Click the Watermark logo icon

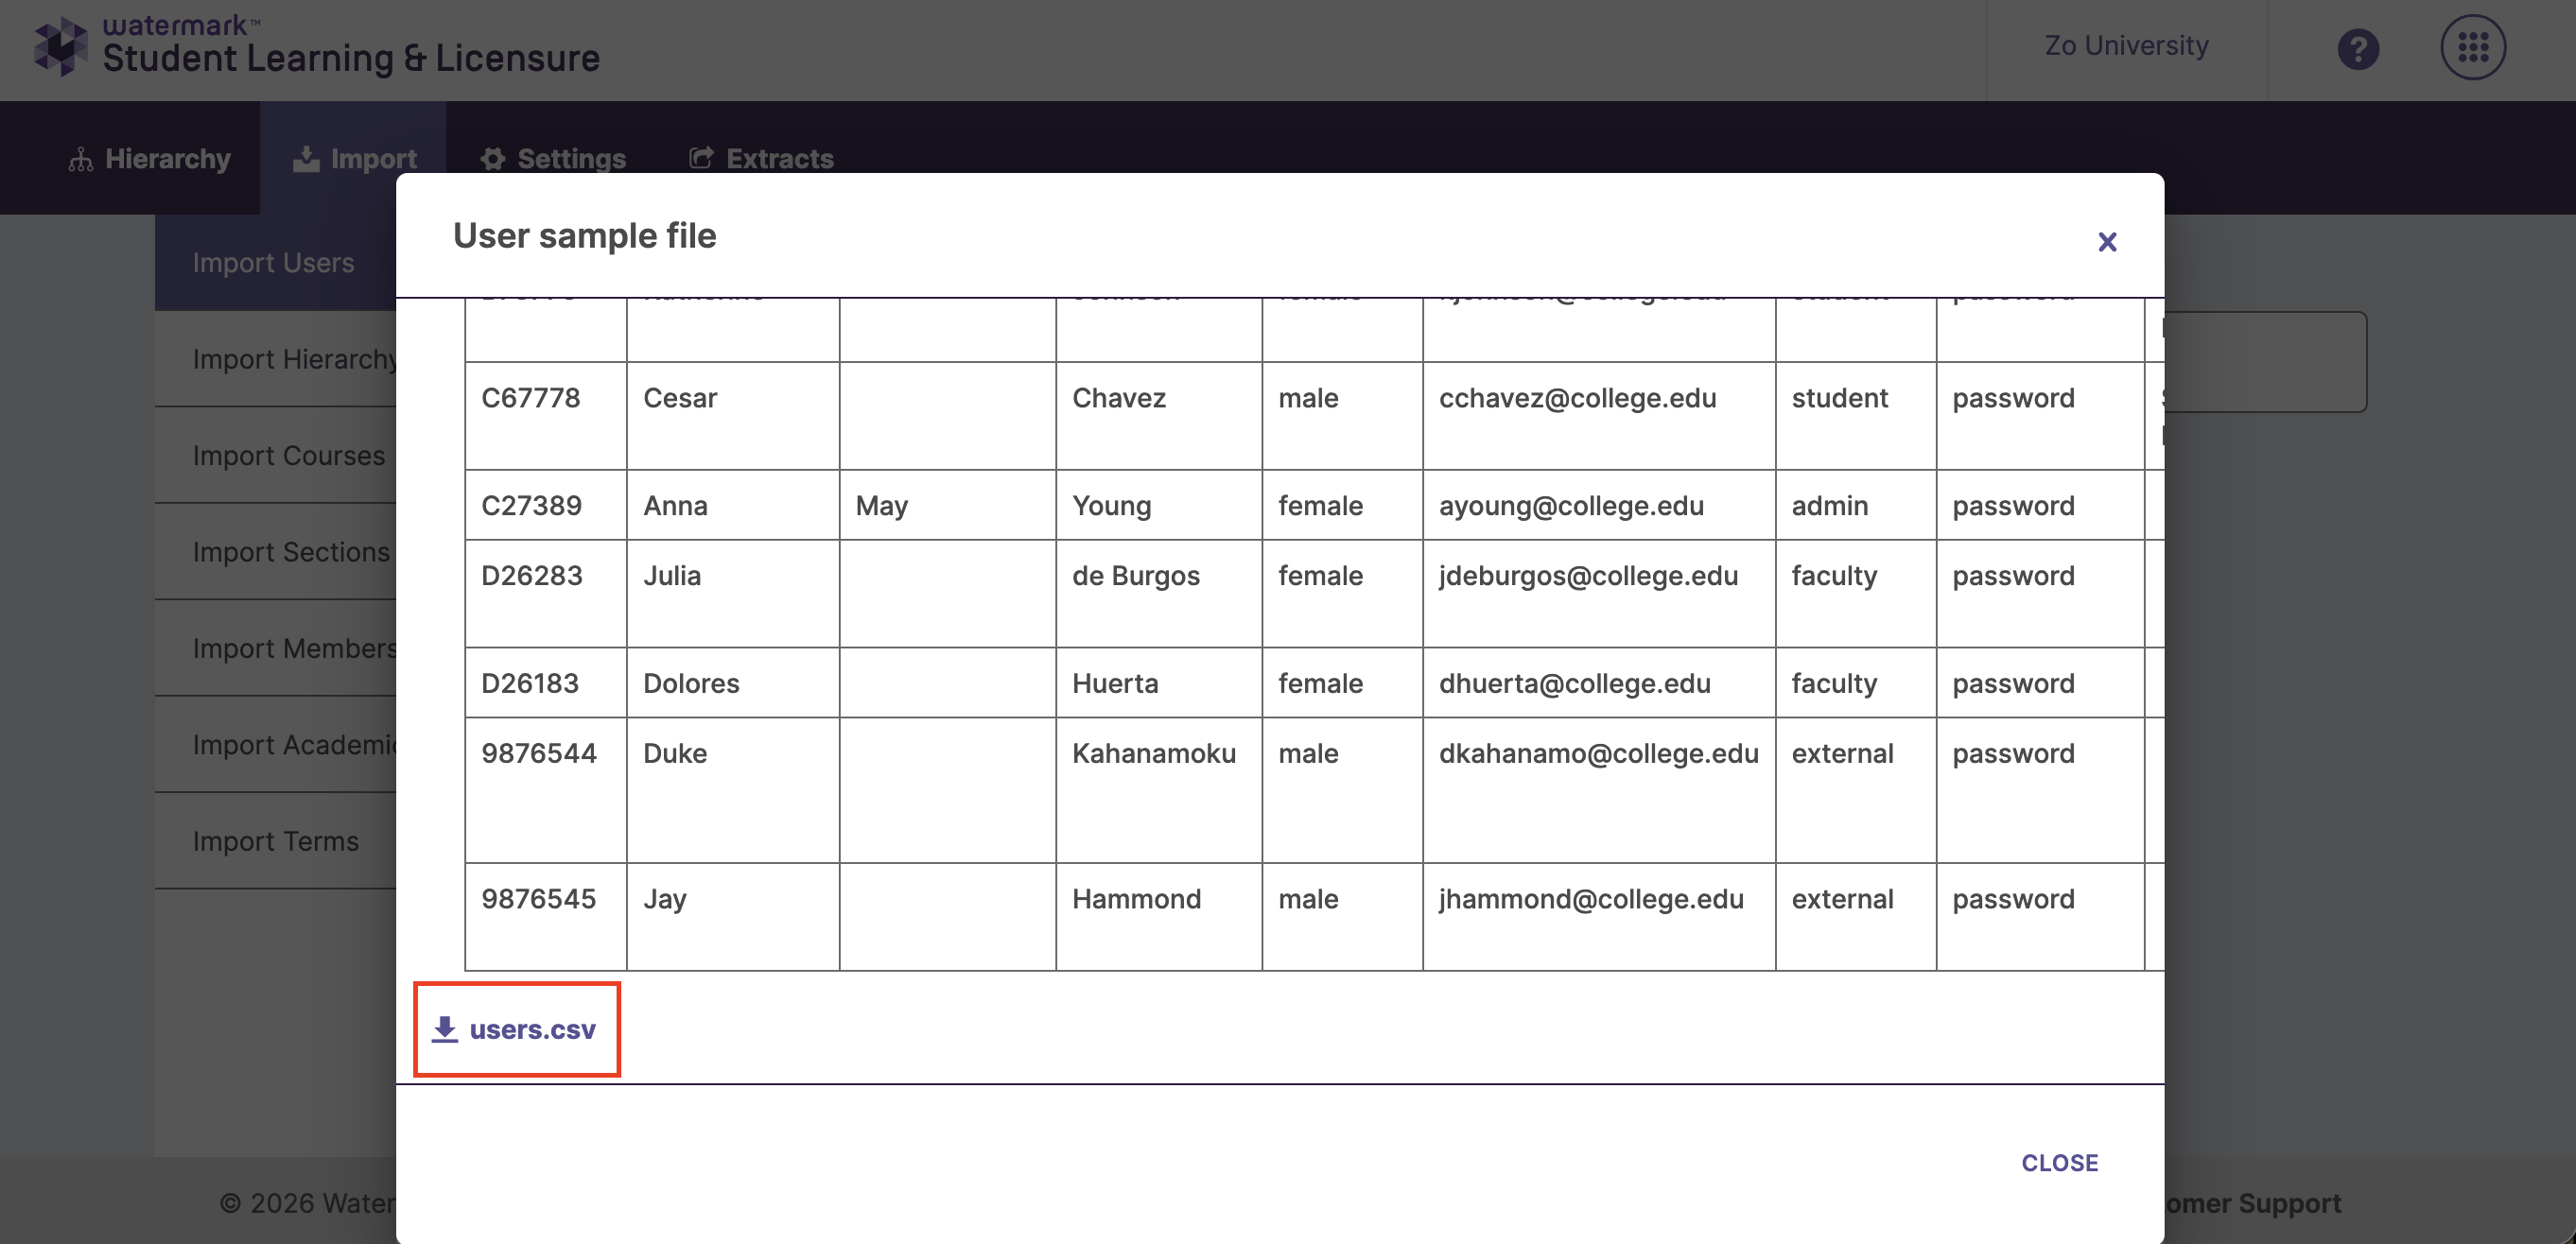[x=61, y=46]
